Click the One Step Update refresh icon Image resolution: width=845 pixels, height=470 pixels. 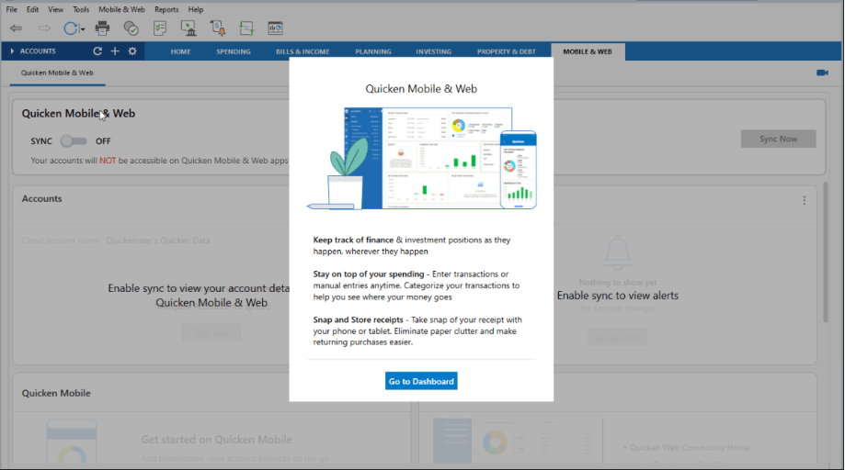point(70,28)
